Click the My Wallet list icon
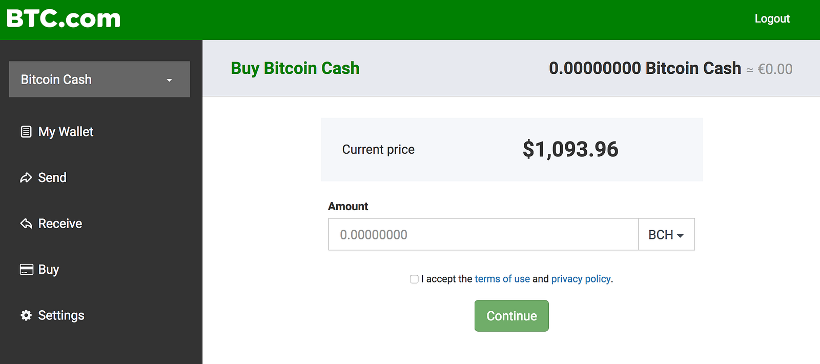820x364 pixels. tap(26, 132)
